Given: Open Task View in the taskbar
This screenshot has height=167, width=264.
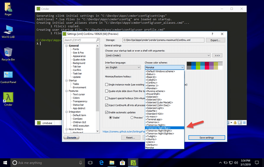Looking at the screenshot, I should coord(90,163).
